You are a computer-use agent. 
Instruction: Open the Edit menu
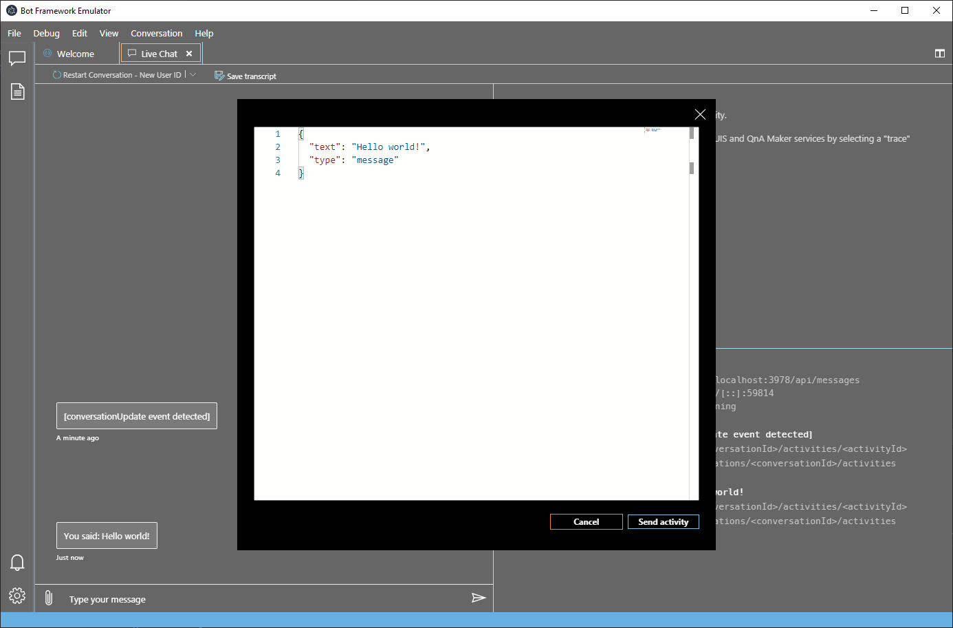click(80, 33)
